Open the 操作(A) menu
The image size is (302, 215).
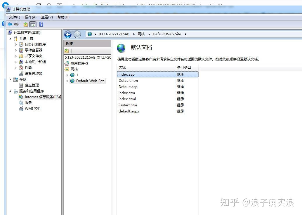tap(30, 17)
